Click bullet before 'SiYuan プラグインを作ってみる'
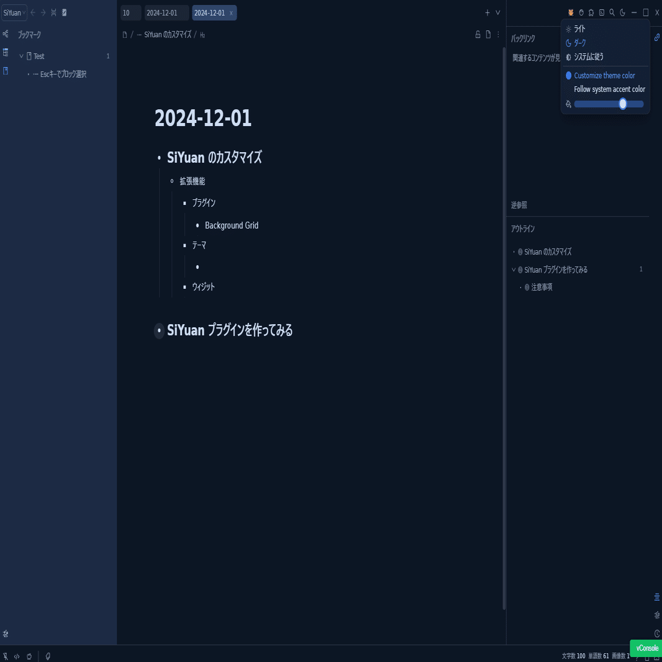Screen dimensions: 662x662 (159, 330)
